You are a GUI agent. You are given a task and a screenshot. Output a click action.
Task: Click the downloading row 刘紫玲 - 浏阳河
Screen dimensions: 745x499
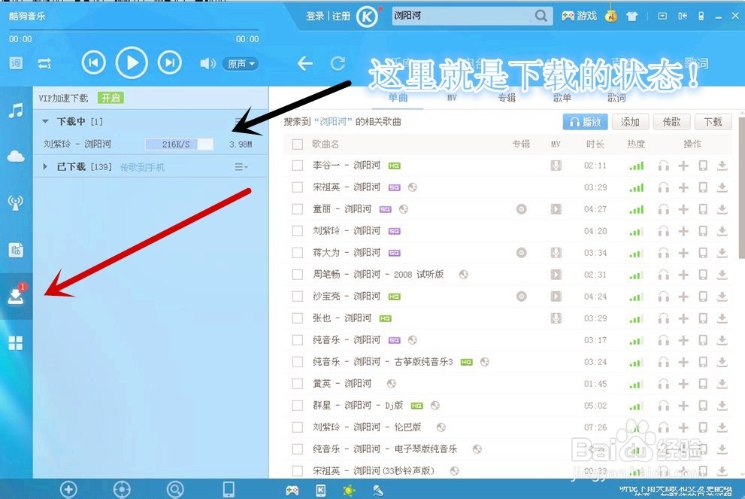[150, 145]
